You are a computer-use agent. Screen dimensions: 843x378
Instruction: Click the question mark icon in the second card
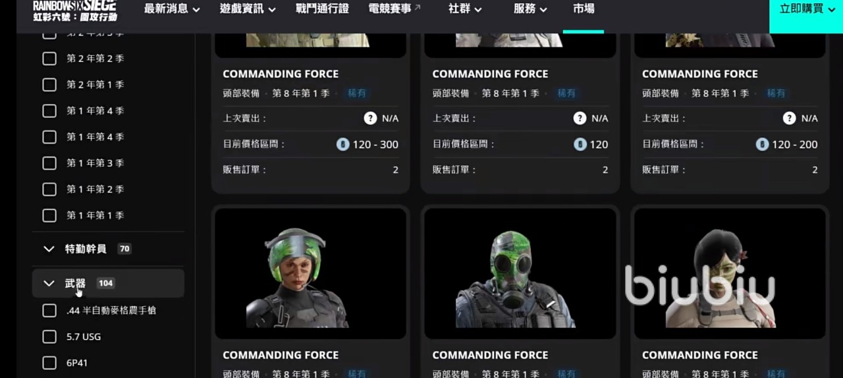tap(580, 119)
